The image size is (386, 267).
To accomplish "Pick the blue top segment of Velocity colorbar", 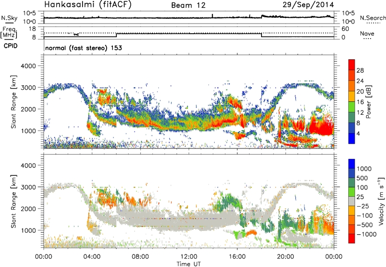I will point(352,164).
